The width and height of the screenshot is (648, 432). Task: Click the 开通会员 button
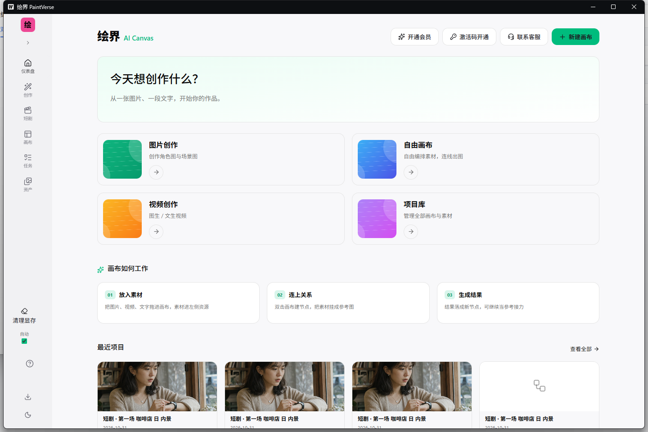click(x=414, y=37)
